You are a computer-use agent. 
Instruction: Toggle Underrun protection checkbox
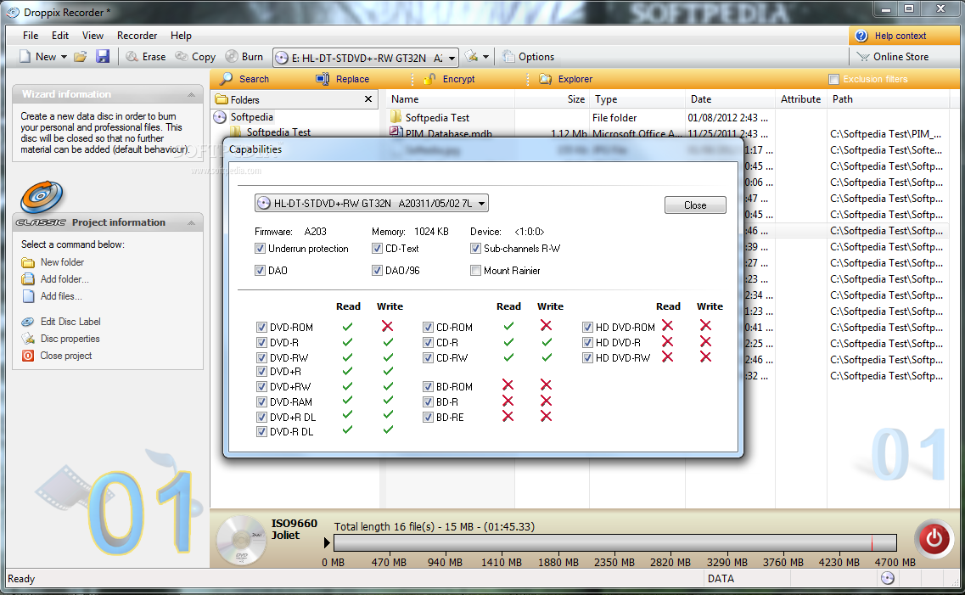point(260,249)
